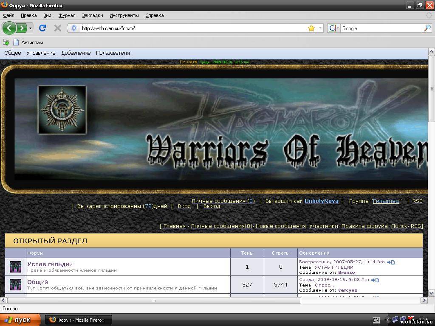Reload the page with the refresh icon
Image resolution: width=435 pixels, height=326 pixels.
pos(42,28)
